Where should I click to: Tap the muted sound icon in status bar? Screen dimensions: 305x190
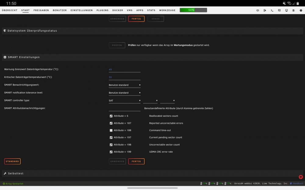point(284,3)
